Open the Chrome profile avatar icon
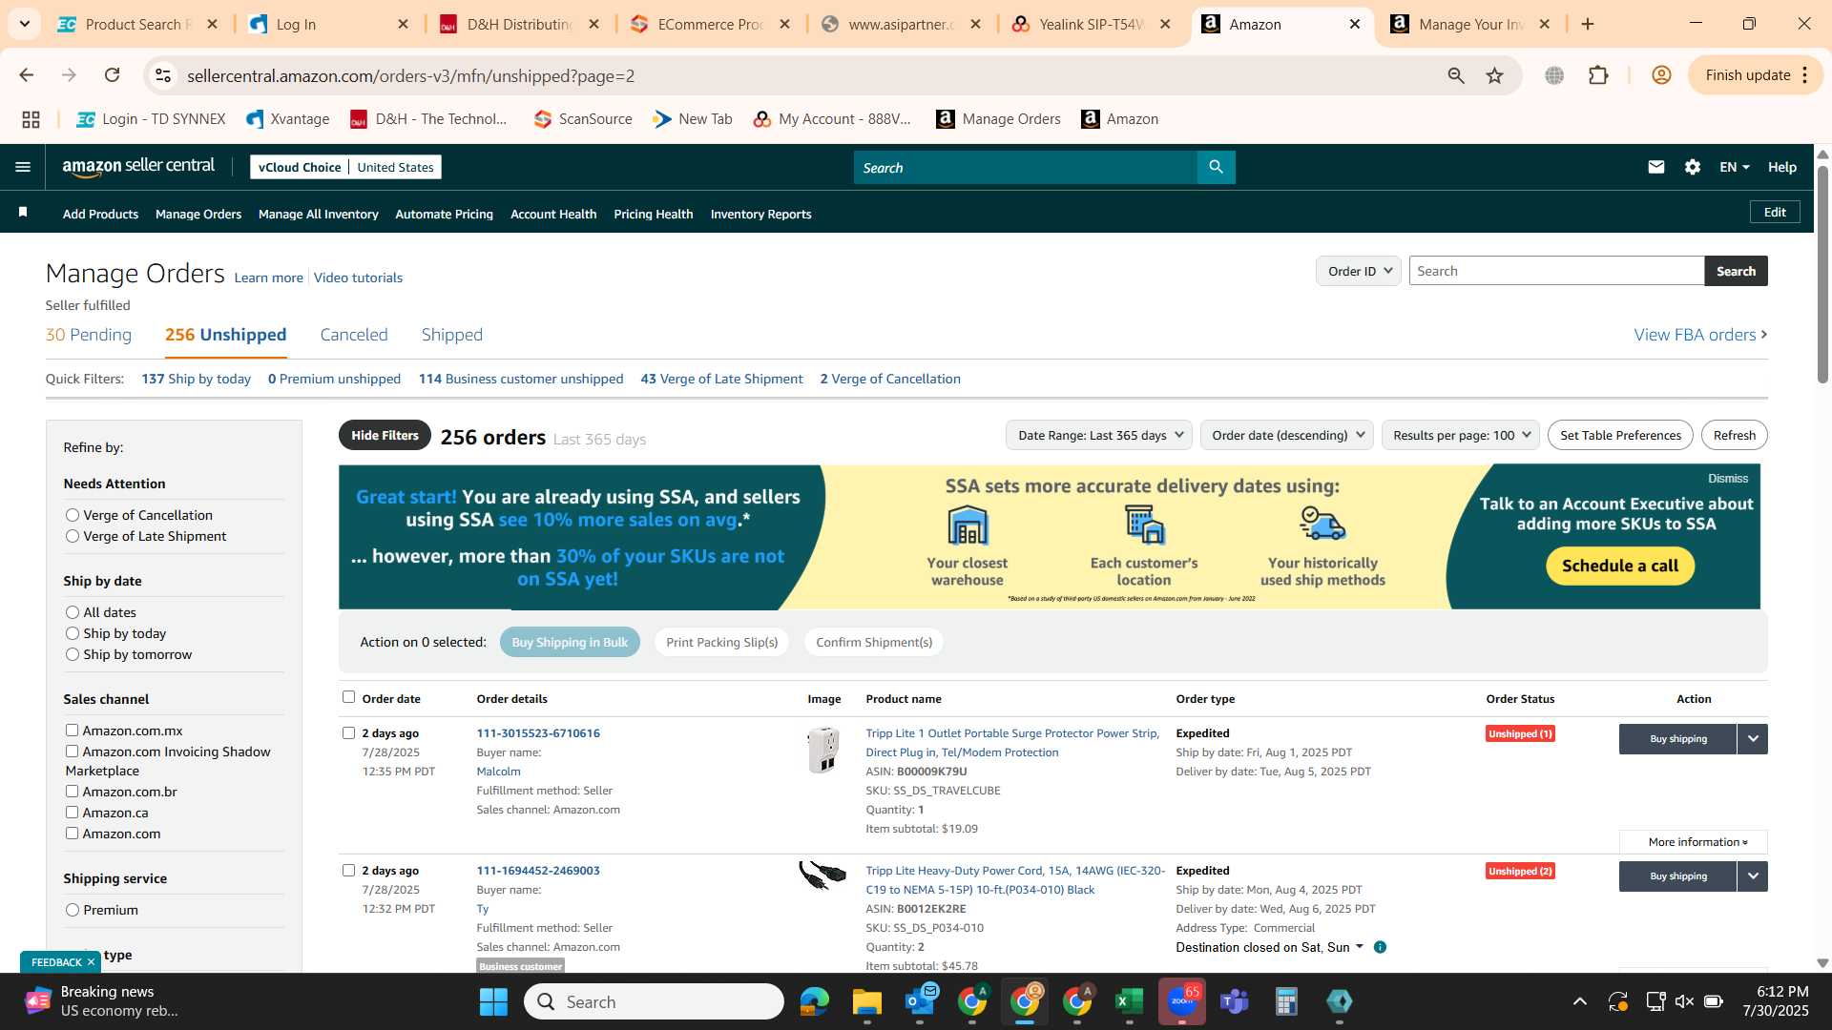Image resolution: width=1832 pixels, height=1030 pixels. point(1661,75)
